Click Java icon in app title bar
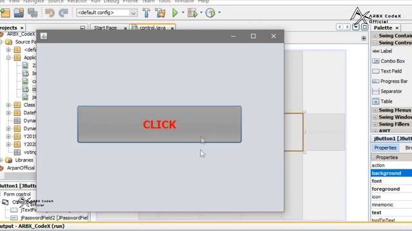The width and height of the screenshot is (412, 231). [x=44, y=36]
